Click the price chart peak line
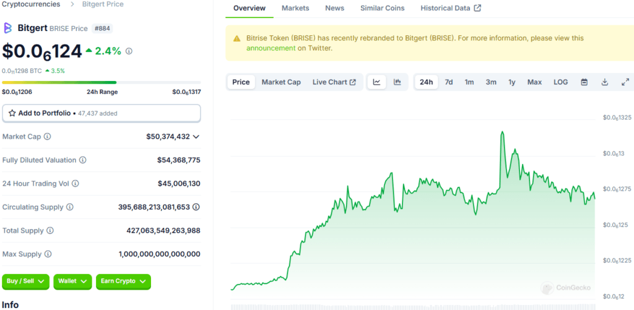Viewport: 634px width, 310px height. (x=502, y=132)
